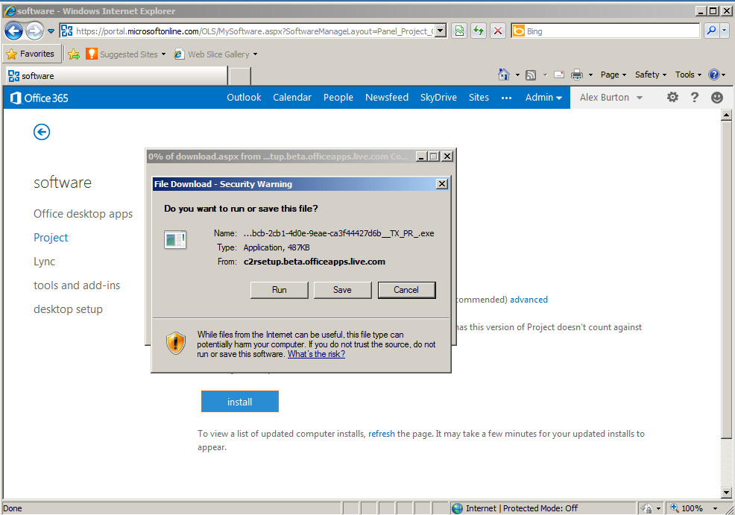Click Cancel in File Download dialog
Screen dimensions: 735x515
[x=406, y=290]
